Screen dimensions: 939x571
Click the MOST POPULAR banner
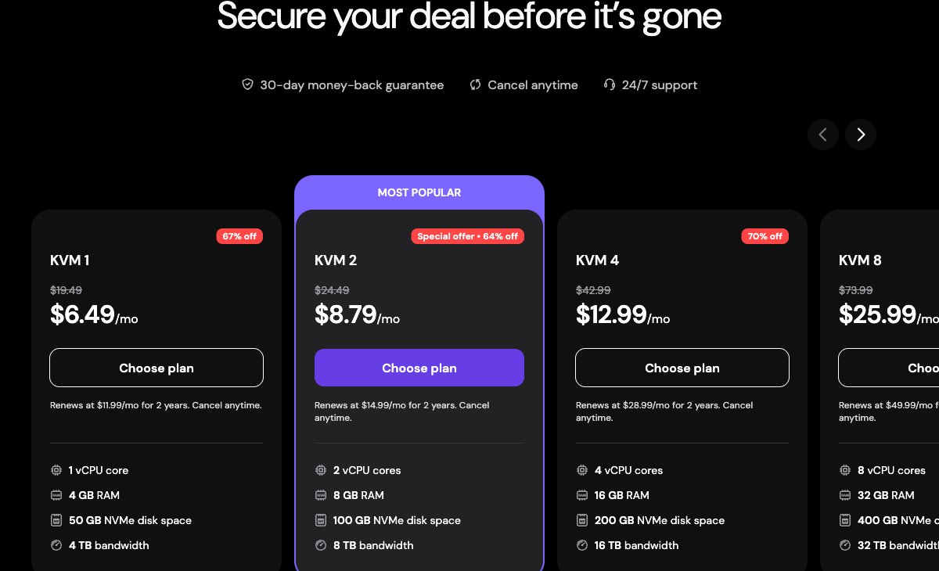point(419,192)
